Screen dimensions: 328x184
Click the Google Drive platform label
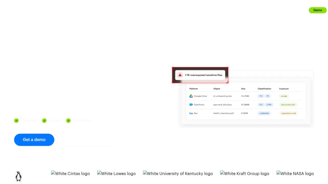coord(200,96)
